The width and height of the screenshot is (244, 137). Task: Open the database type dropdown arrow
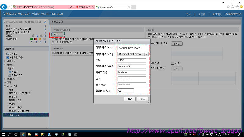pos(146,54)
